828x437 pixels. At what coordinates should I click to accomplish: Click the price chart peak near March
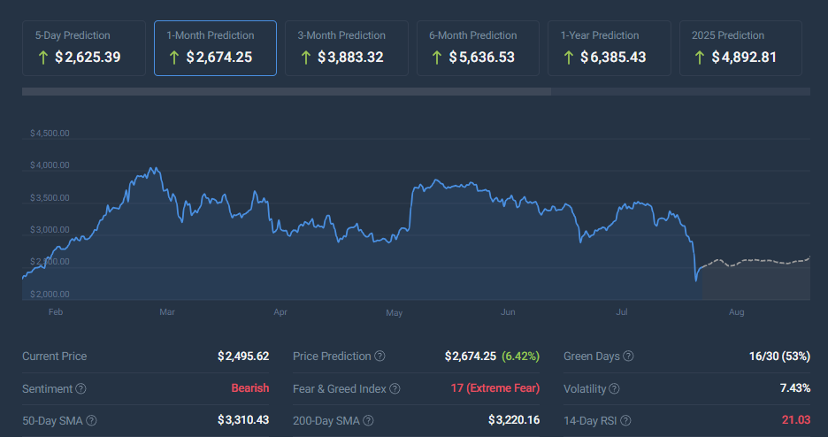[x=153, y=168]
